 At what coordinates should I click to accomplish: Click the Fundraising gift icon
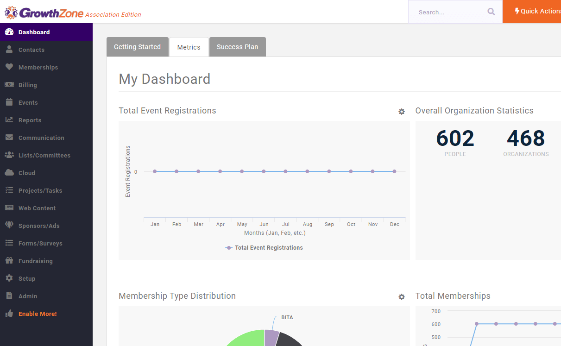coord(9,261)
